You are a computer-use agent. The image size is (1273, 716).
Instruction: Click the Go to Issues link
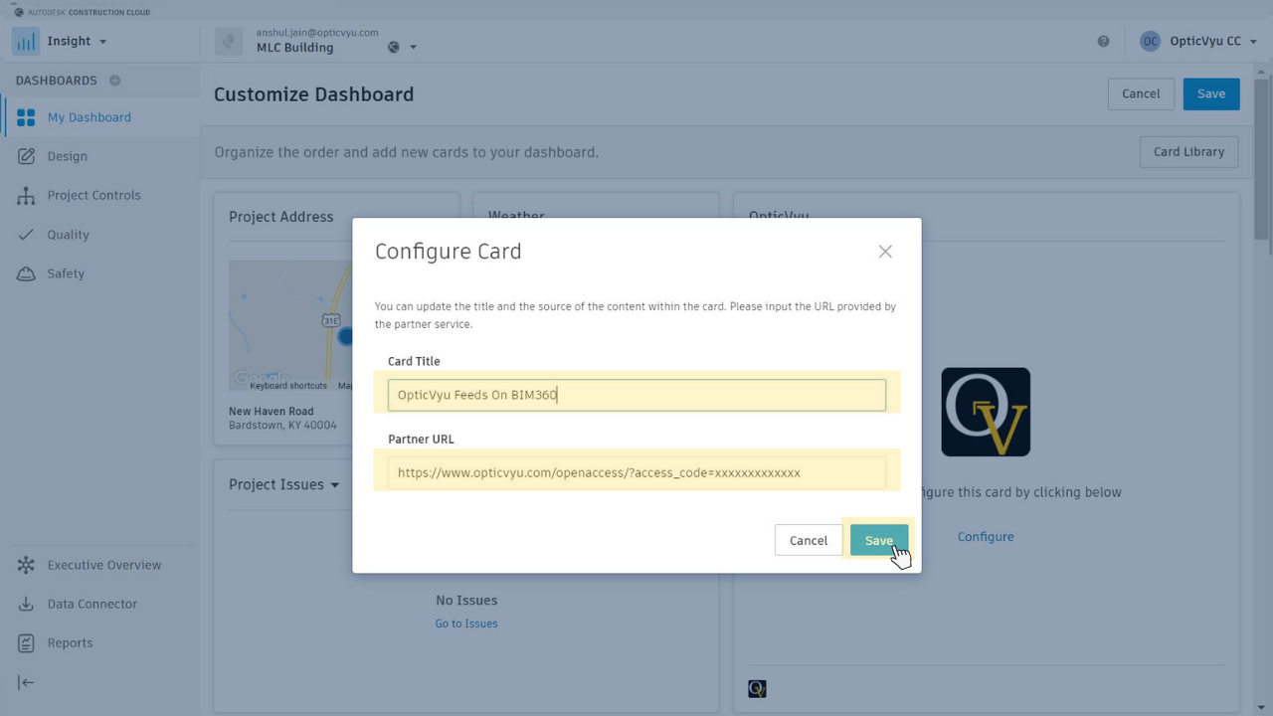coord(466,624)
